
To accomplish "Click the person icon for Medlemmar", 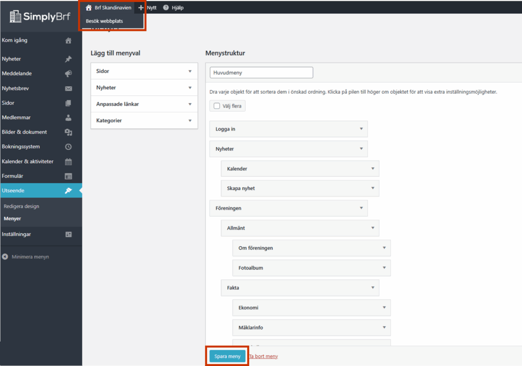I will 68,118.
